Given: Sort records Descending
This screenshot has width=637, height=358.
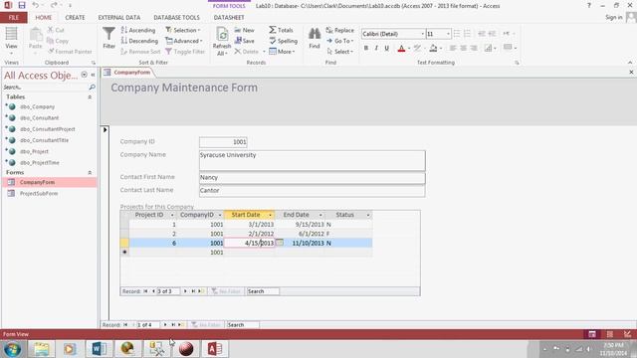Looking at the screenshot, I should point(139,41).
